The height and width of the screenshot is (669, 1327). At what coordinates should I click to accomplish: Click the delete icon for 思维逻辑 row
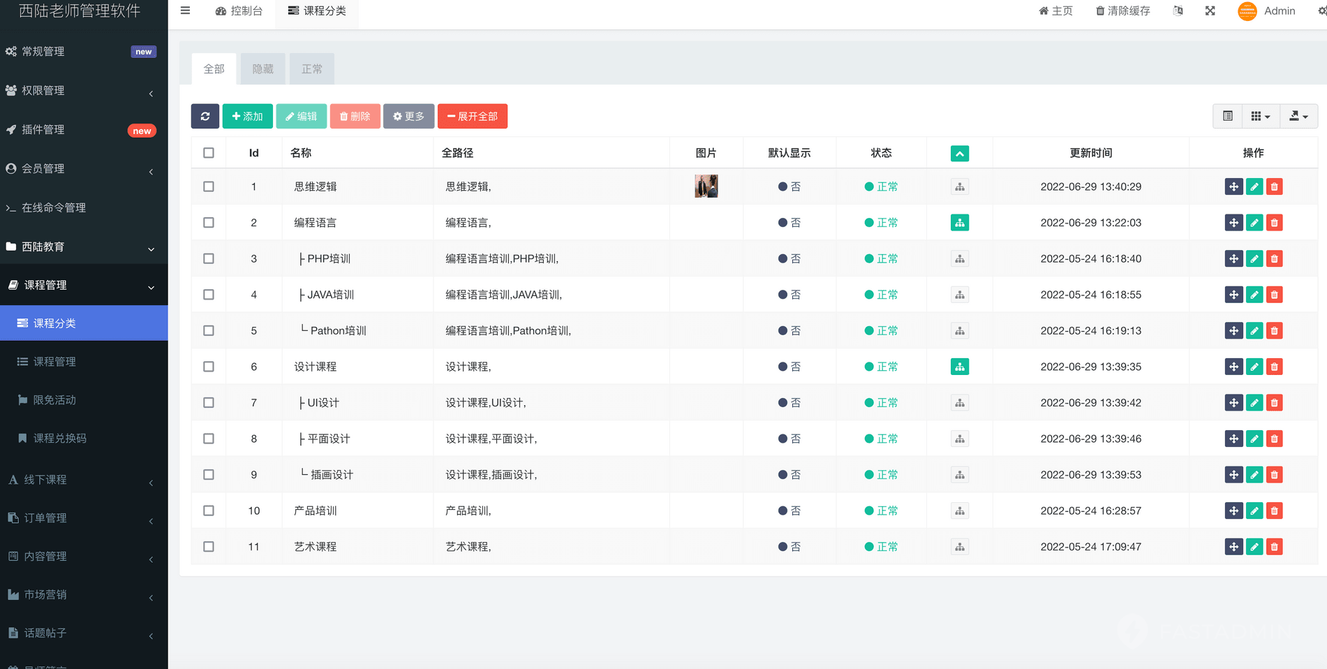coord(1274,186)
